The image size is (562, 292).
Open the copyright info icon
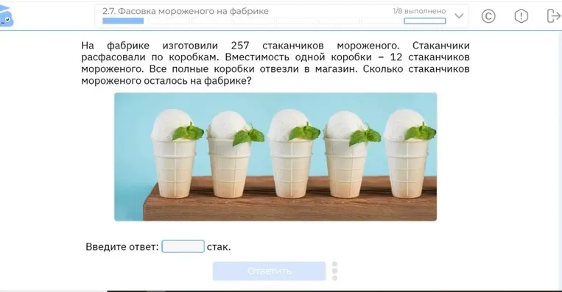click(x=488, y=16)
